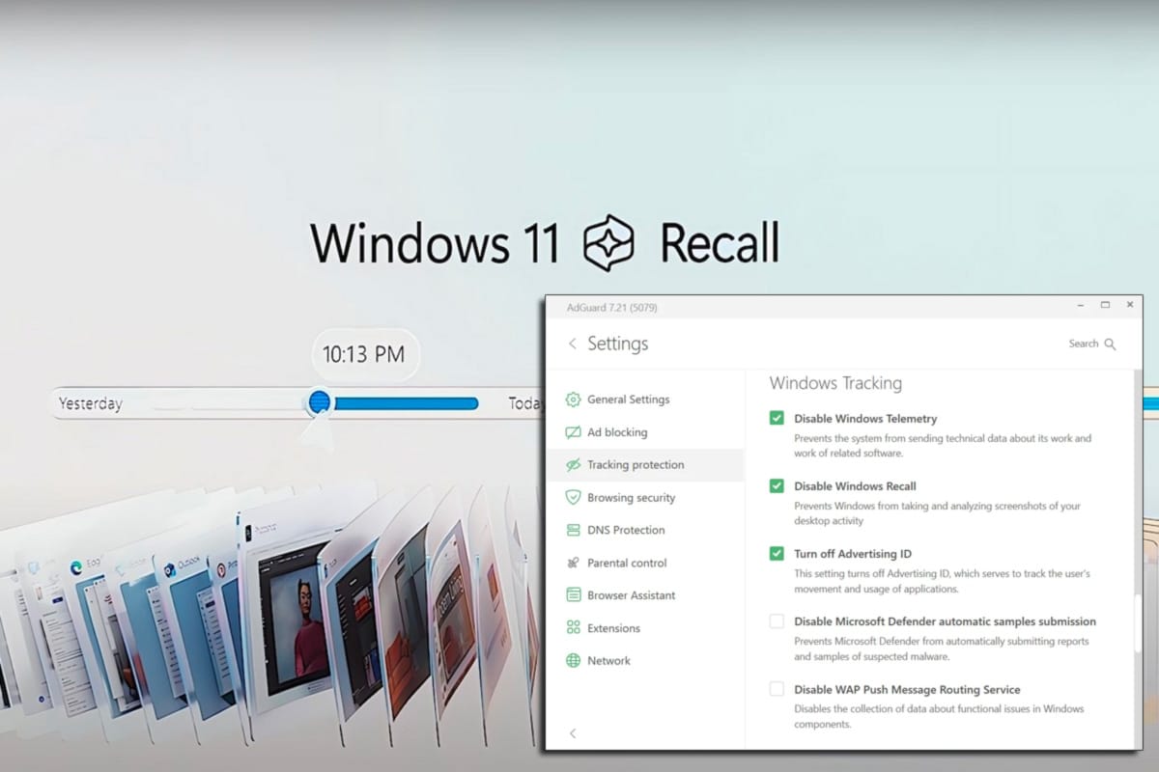
Task: Click the Windows Tracking heading
Action: tap(835, 383)
